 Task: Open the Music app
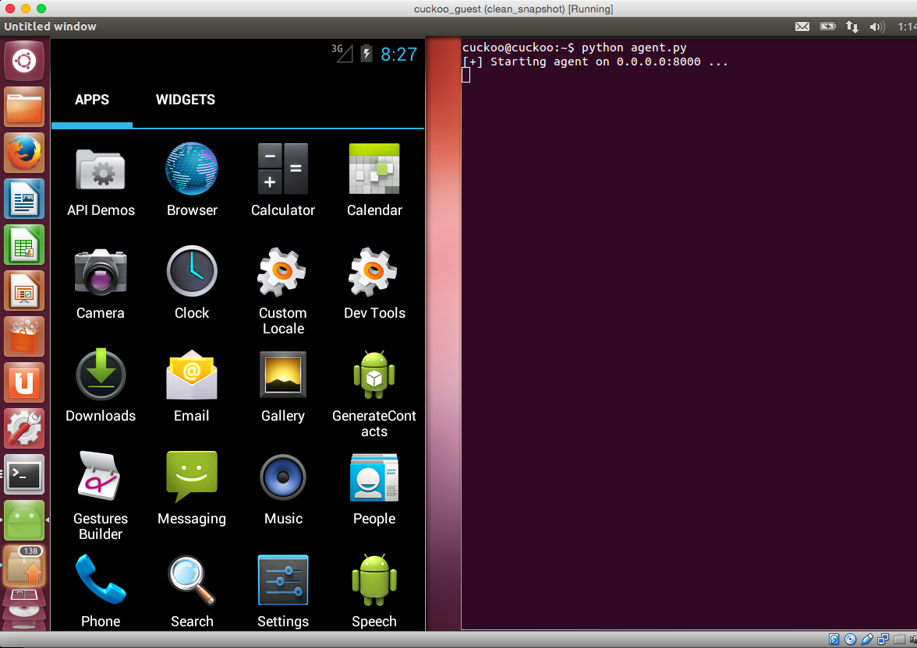click(283, 489)
